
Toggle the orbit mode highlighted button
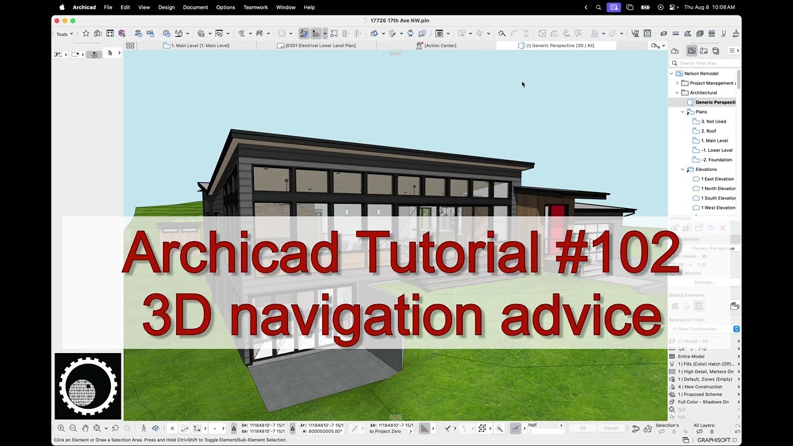(x=94, y=55)
